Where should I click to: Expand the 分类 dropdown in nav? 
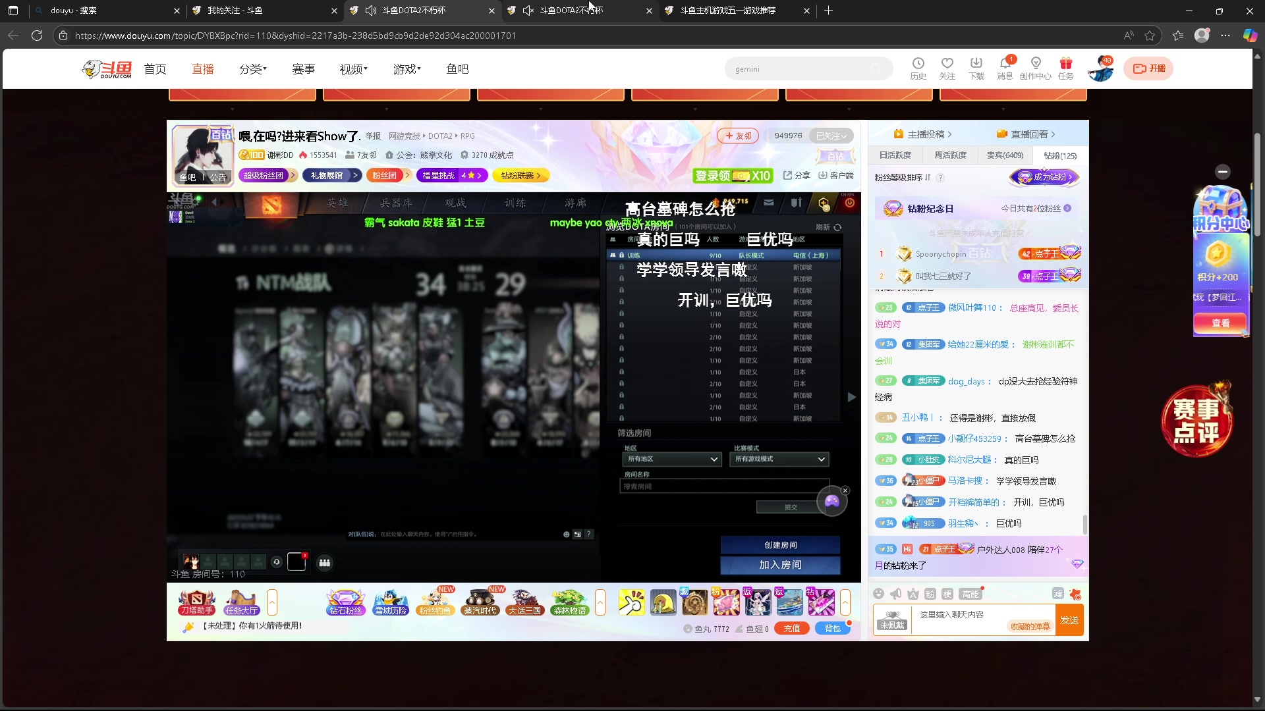click(253, 68)
